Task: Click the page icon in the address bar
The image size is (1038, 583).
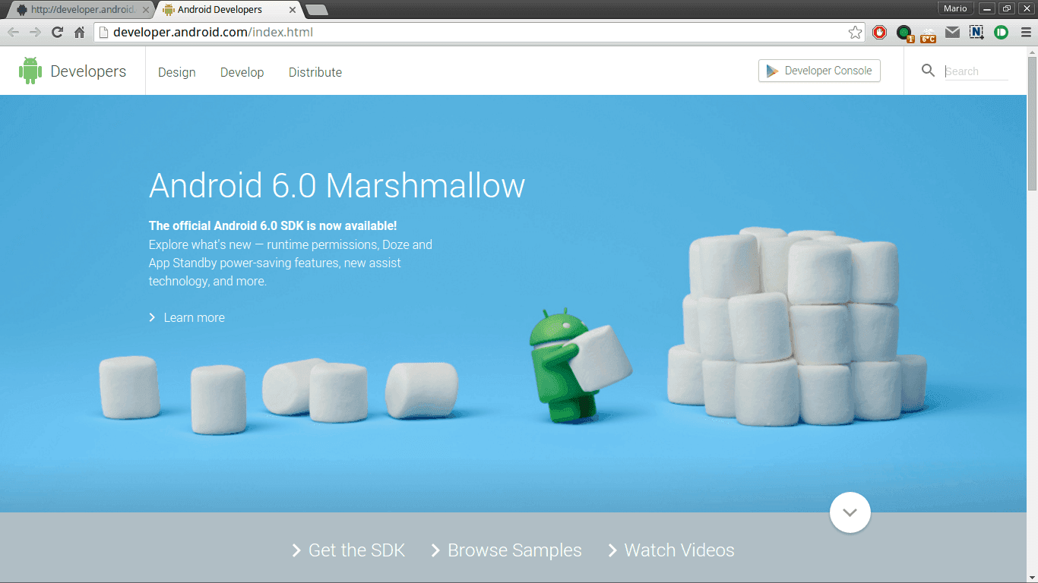Action: (104, 32)
